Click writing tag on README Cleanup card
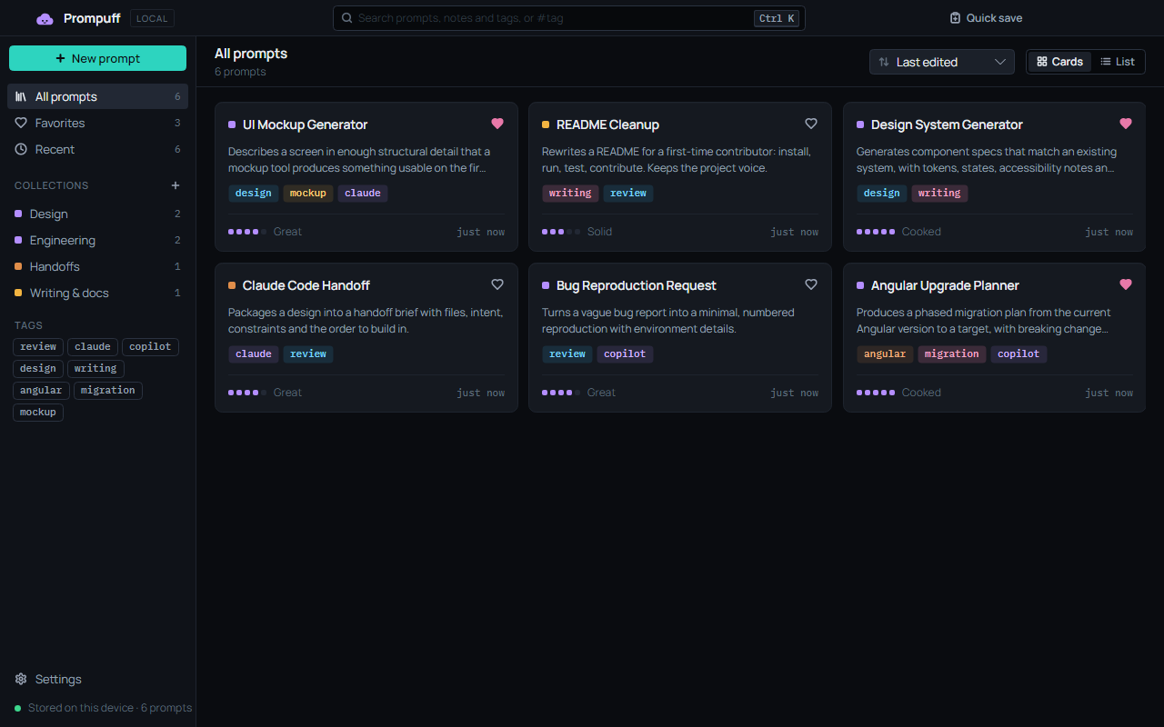 coord(570,193)
